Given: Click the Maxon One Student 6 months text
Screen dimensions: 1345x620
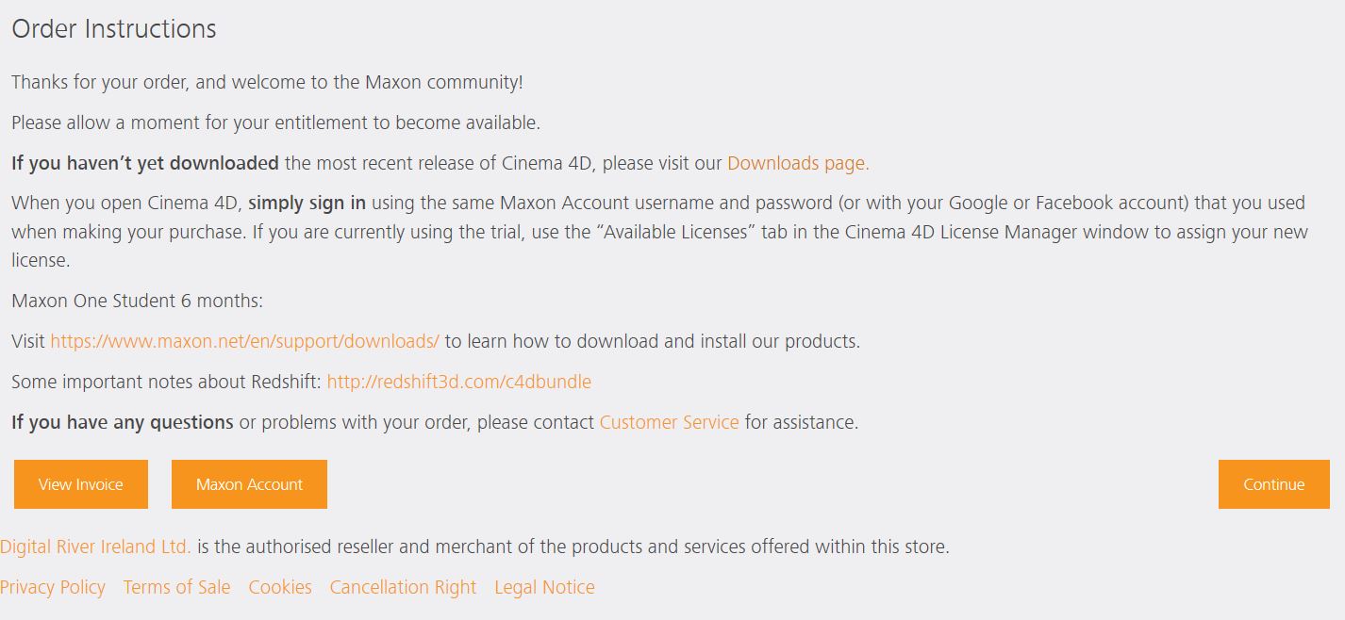Looking at the screenshot, I should coord(138,301).
